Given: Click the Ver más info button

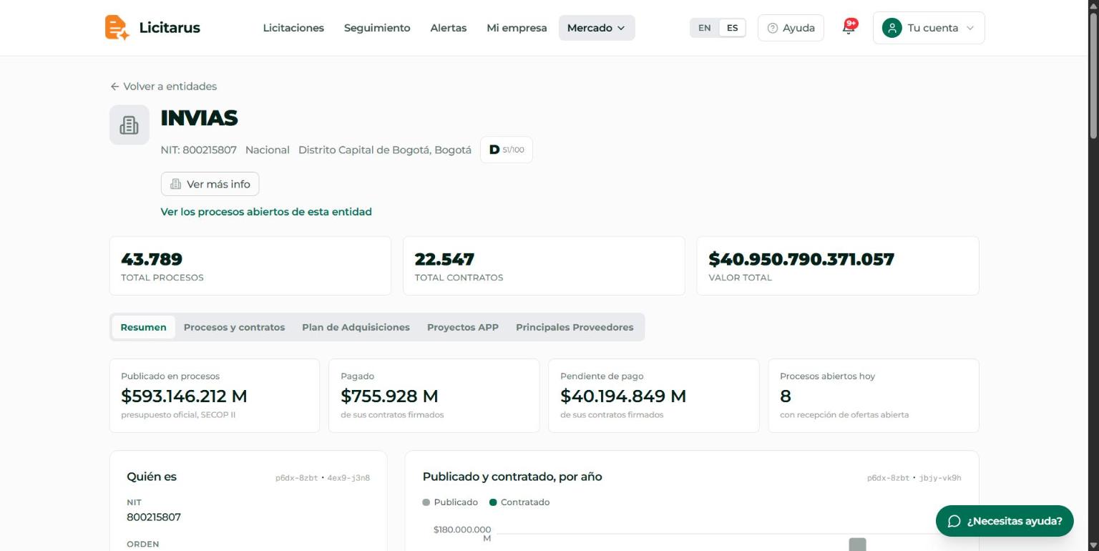Looking at the screenshot, I should click(210, 184).
